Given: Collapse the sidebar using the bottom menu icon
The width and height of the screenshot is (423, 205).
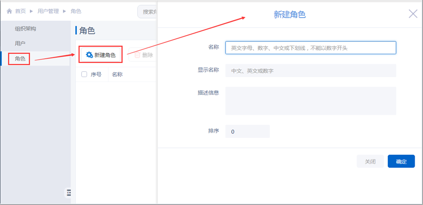Looking at the screenshot, I should tap(69, 192).
